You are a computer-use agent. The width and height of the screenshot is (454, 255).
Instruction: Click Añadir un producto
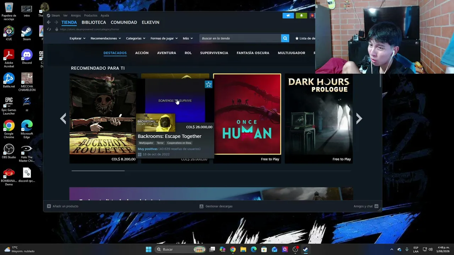click(x=63, y=206)
